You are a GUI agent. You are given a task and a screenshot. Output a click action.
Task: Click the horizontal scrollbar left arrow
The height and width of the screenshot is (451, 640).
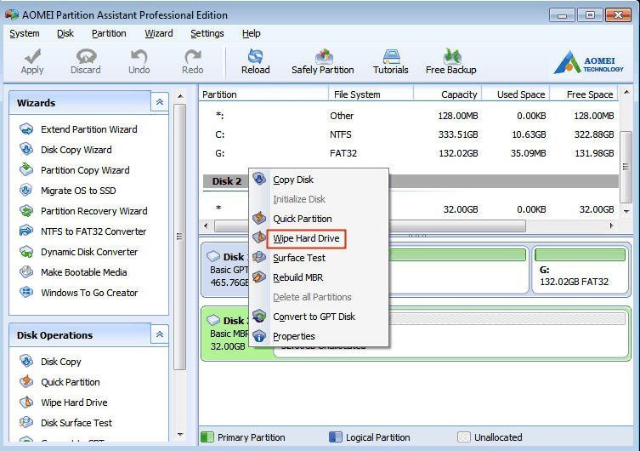tap(206, 225)
